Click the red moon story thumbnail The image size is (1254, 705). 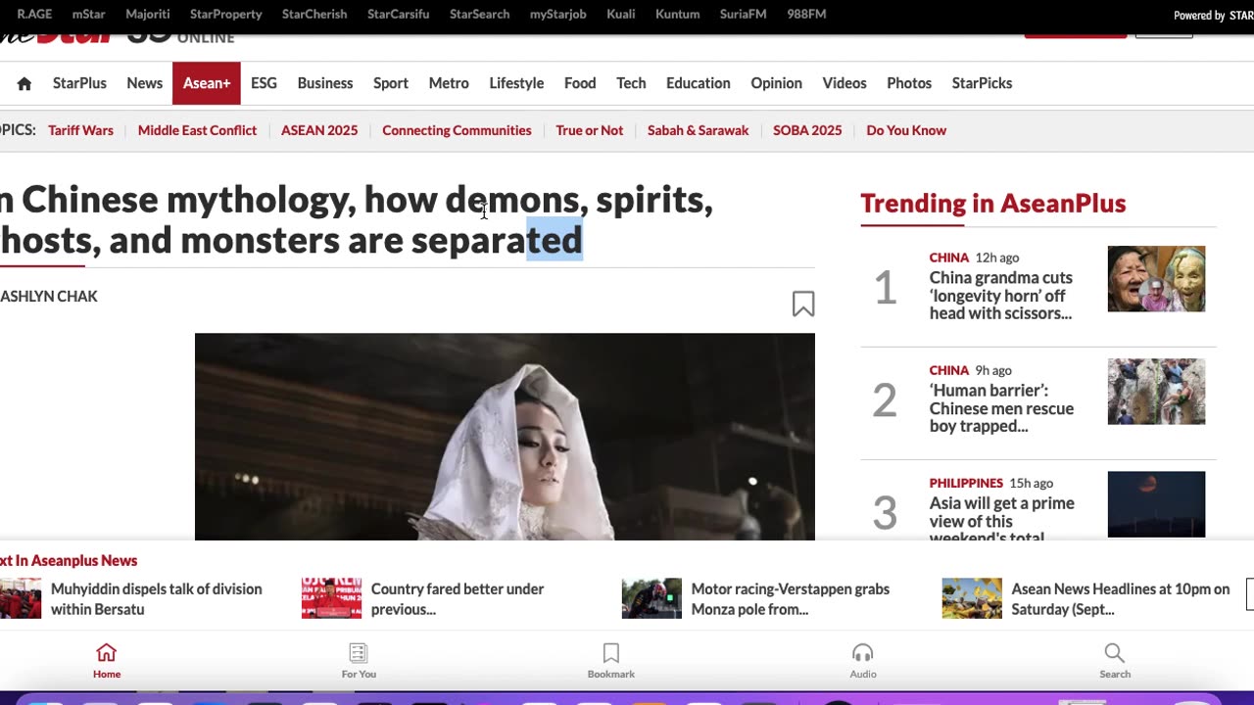pyautogui.click(x=1156, y=504)
